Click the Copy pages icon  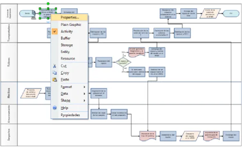point(55,73)
